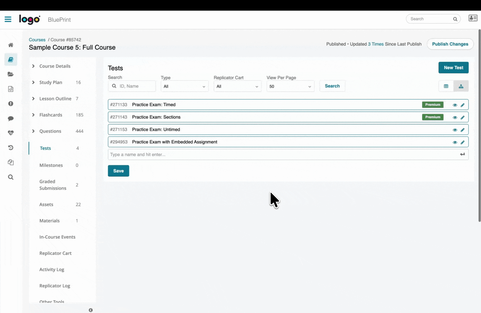Click the heartbeat icon in sidebar

tap(11, 133)
